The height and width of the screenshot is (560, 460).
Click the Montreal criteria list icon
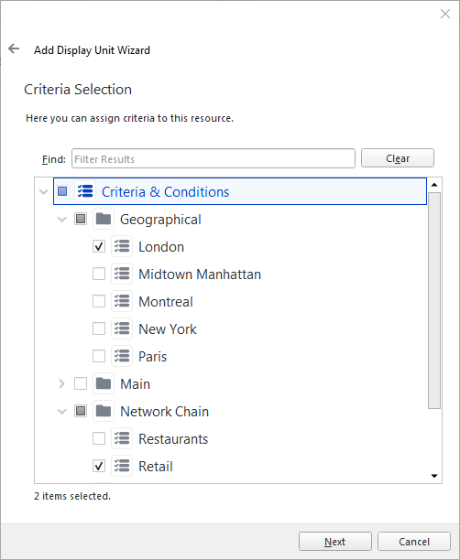point(122,301)
